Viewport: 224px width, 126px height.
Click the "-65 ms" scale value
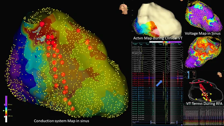(x=10, y=116)
